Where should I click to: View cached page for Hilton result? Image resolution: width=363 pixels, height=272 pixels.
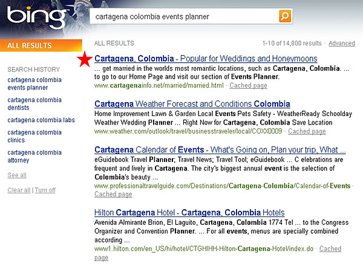tap(330, 248)
